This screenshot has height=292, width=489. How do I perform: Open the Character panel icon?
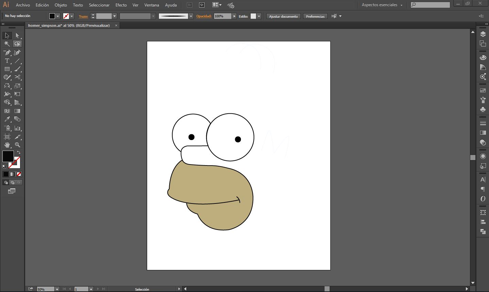[483, 180]
